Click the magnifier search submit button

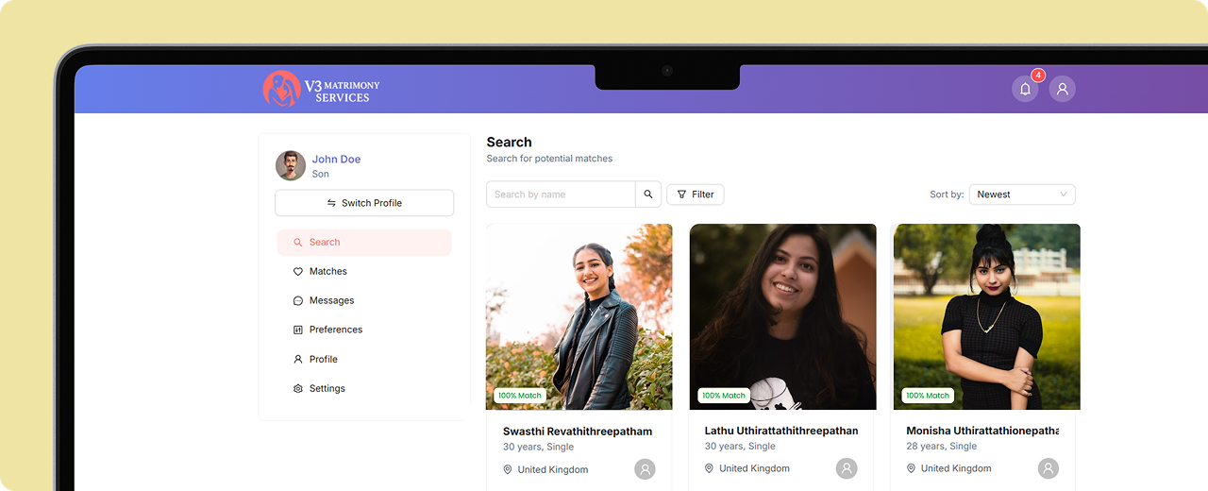648,195
